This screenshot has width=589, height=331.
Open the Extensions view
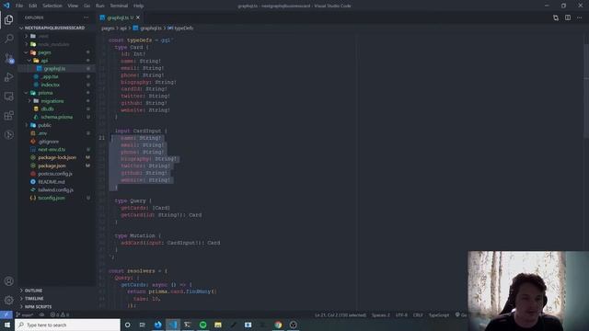click(x=8, y=116)
